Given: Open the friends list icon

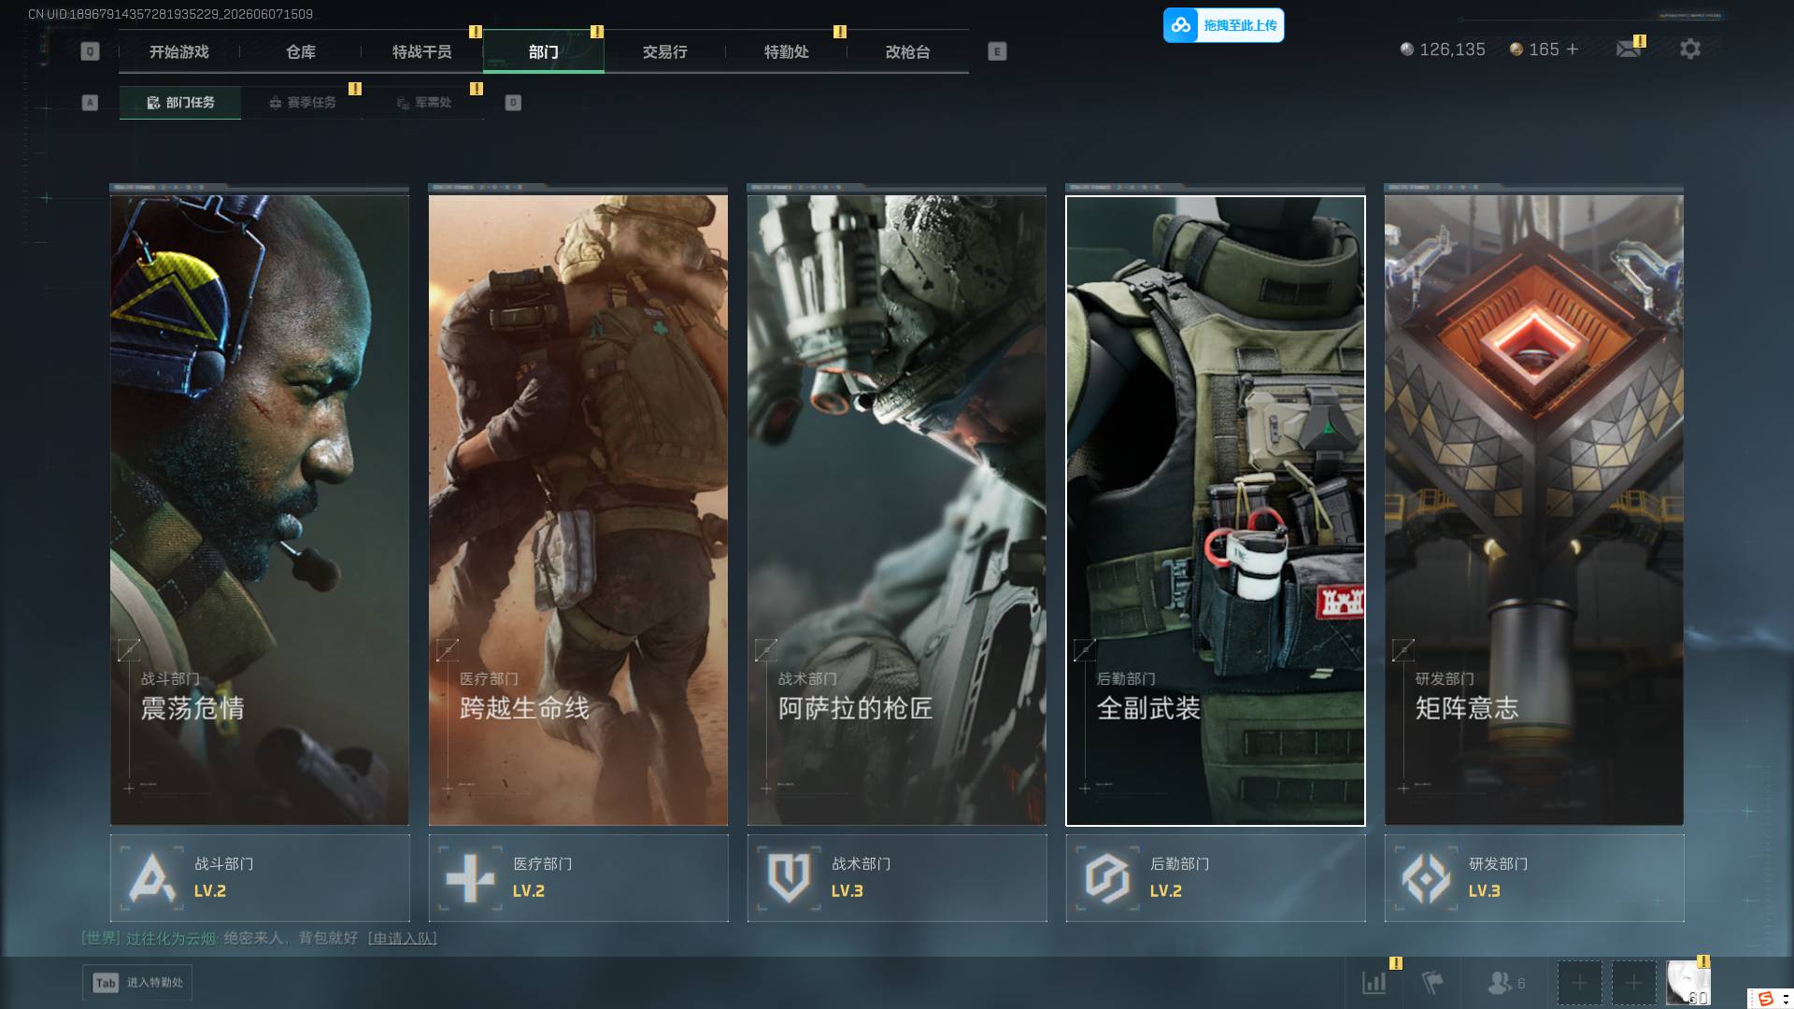Looking at the screenshot, I should 1500,983.
